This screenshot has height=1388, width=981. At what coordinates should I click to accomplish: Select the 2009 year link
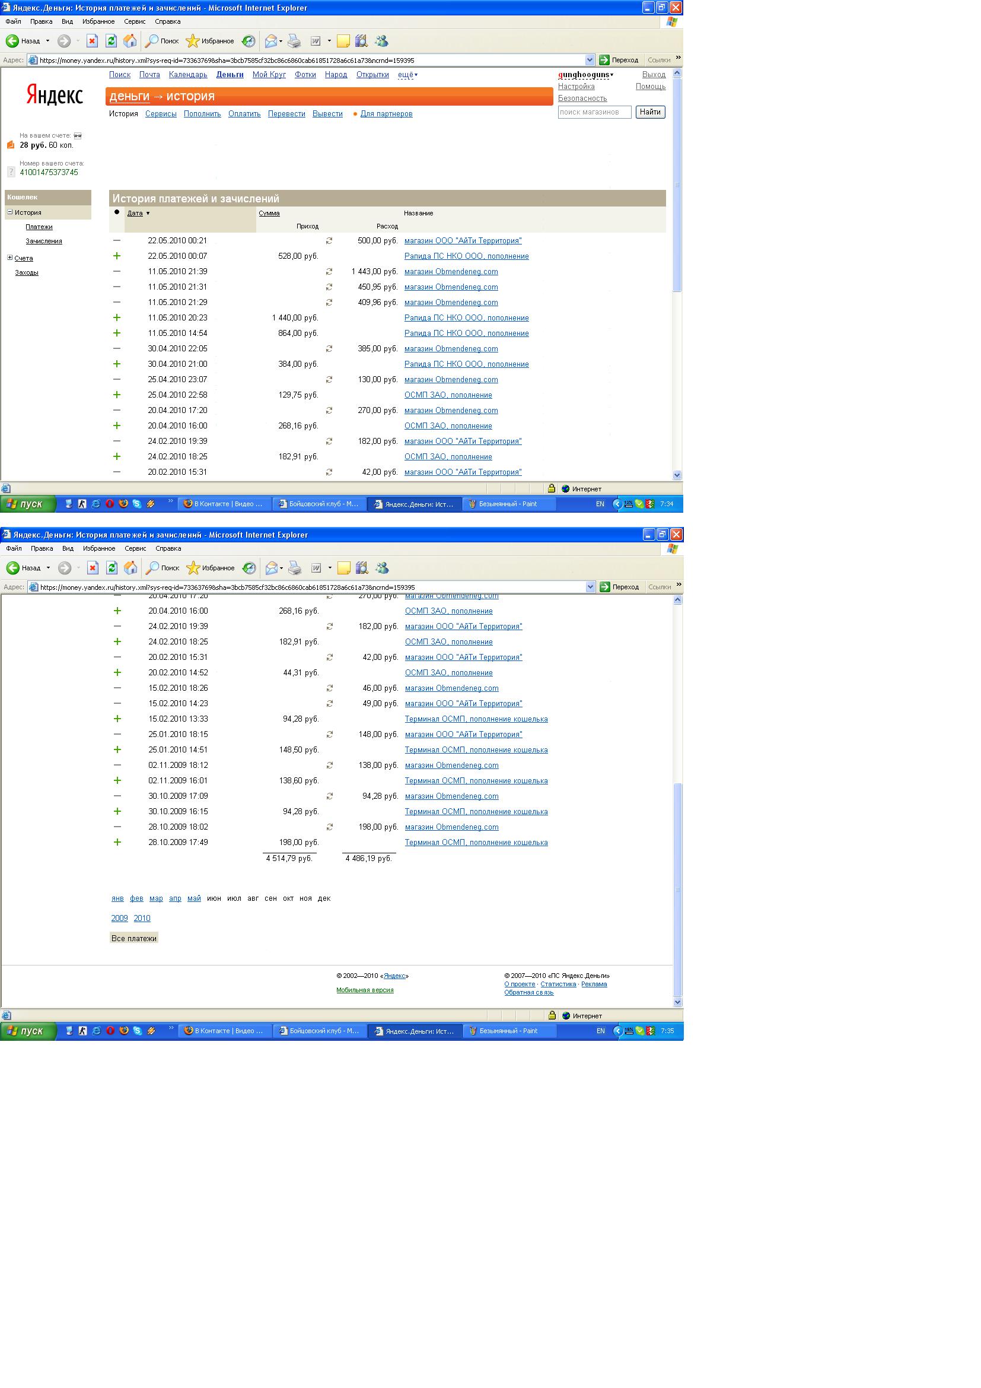tap(120, 918)
